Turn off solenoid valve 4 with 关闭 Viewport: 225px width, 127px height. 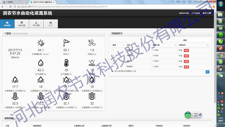[186, 67]
